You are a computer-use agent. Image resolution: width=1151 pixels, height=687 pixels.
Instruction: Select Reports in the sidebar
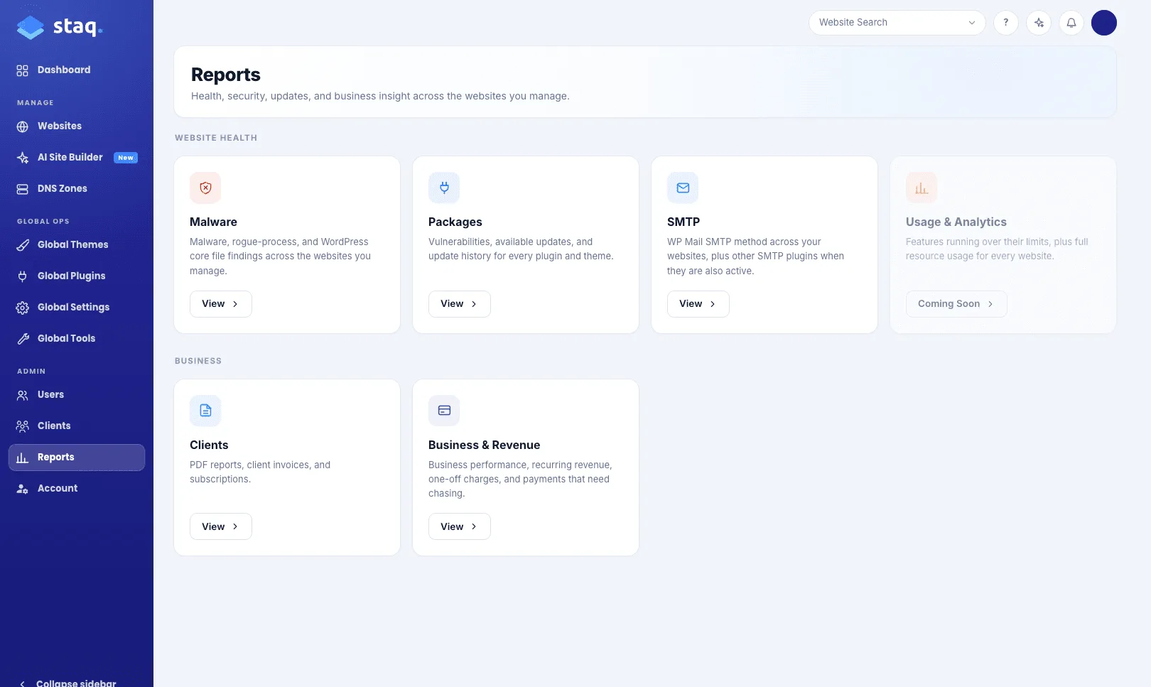(x=77, y=458)
